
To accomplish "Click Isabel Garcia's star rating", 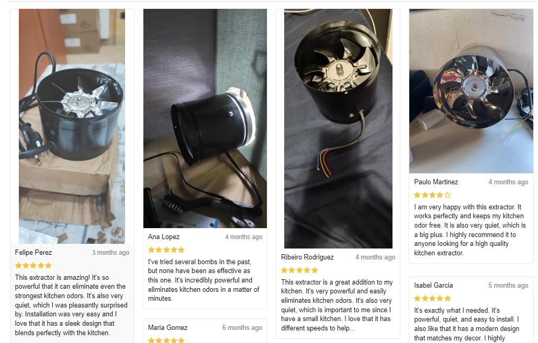I will pyautogui.click(x=432, y=298).
